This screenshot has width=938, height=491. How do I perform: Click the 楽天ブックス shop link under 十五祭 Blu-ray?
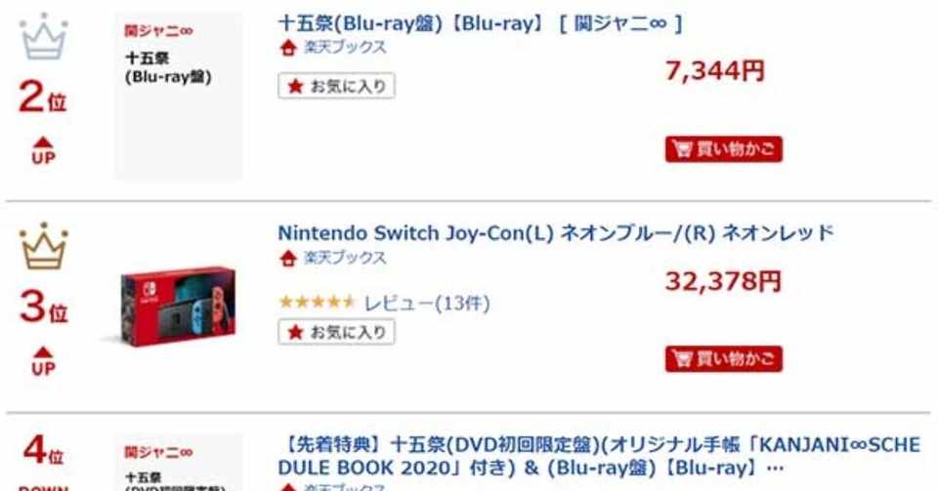[344, 48]
